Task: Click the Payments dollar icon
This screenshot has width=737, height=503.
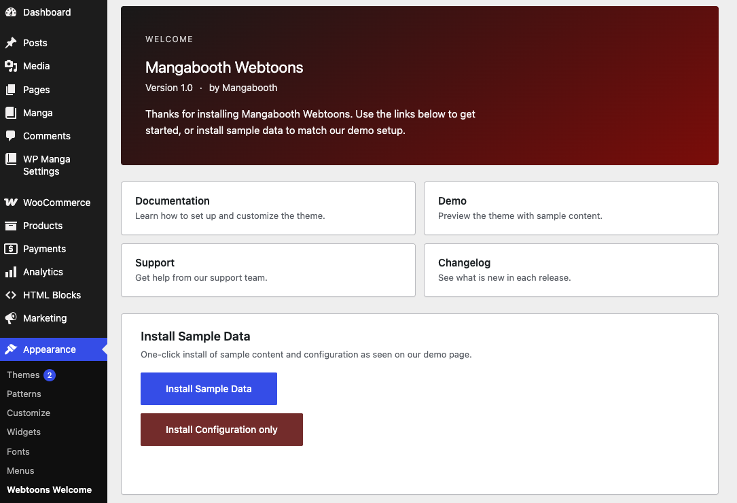Action: tap(11, 249)
